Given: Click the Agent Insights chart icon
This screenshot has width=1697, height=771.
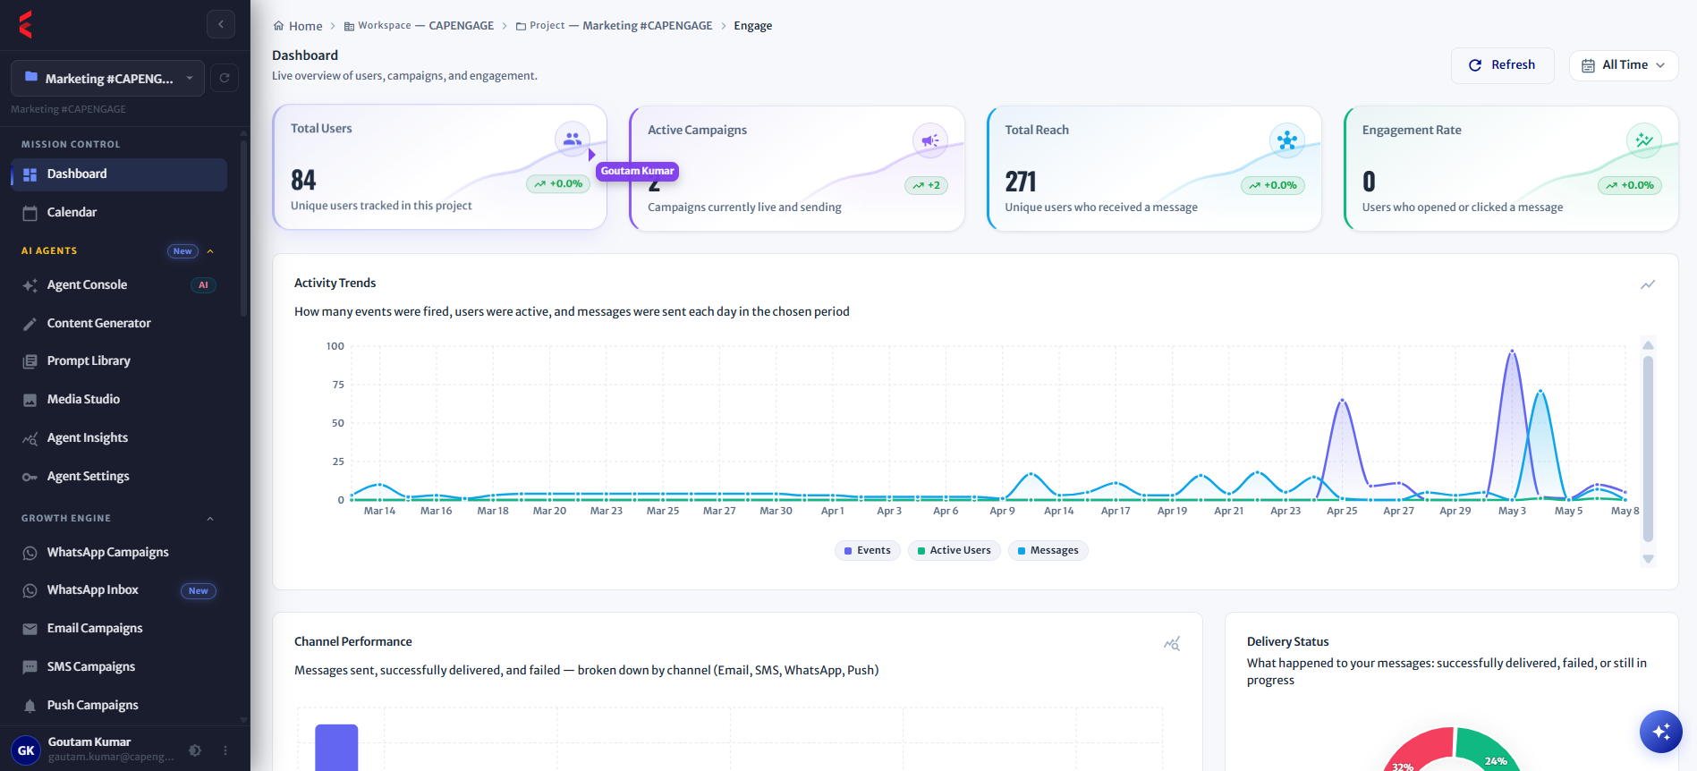Looking at the screenshot, I should 30,438.
